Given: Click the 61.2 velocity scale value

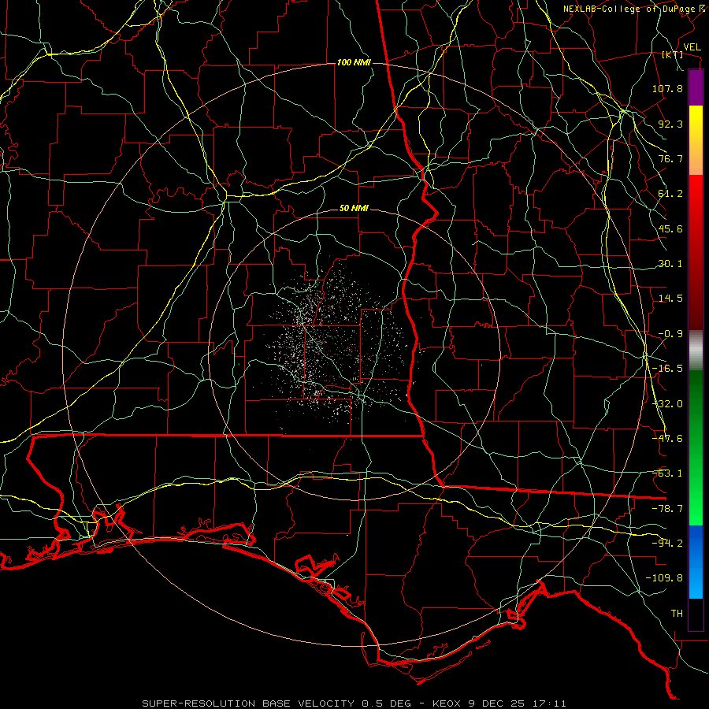Looking at the screenshot, I should pyautogui.click(x=670, y=194).
